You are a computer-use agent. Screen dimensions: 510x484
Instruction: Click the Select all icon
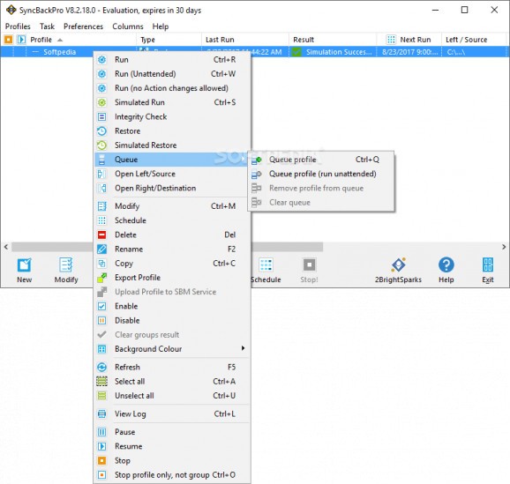101,381
